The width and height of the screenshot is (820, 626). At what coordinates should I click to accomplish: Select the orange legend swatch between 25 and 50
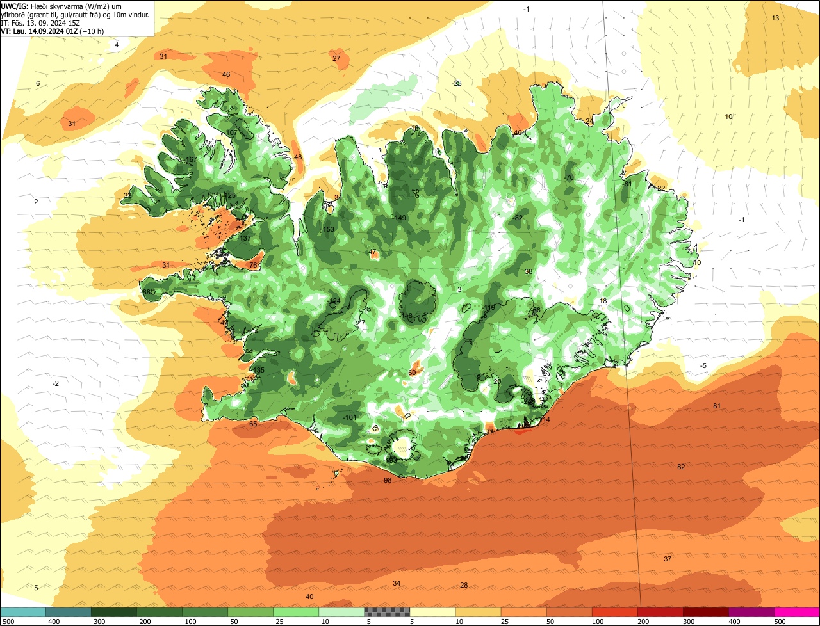(x=524, y=613)
